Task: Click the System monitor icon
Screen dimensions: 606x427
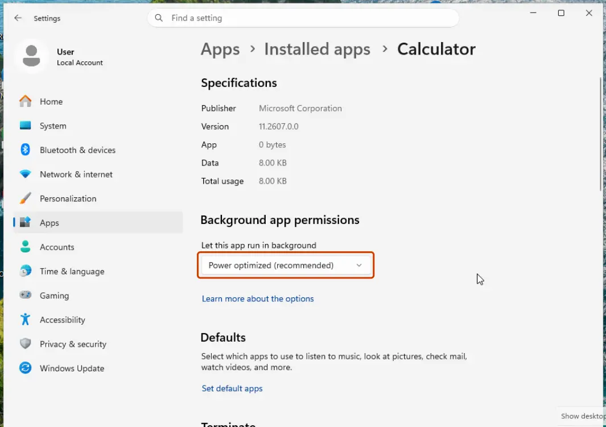Action: (26, 126)
